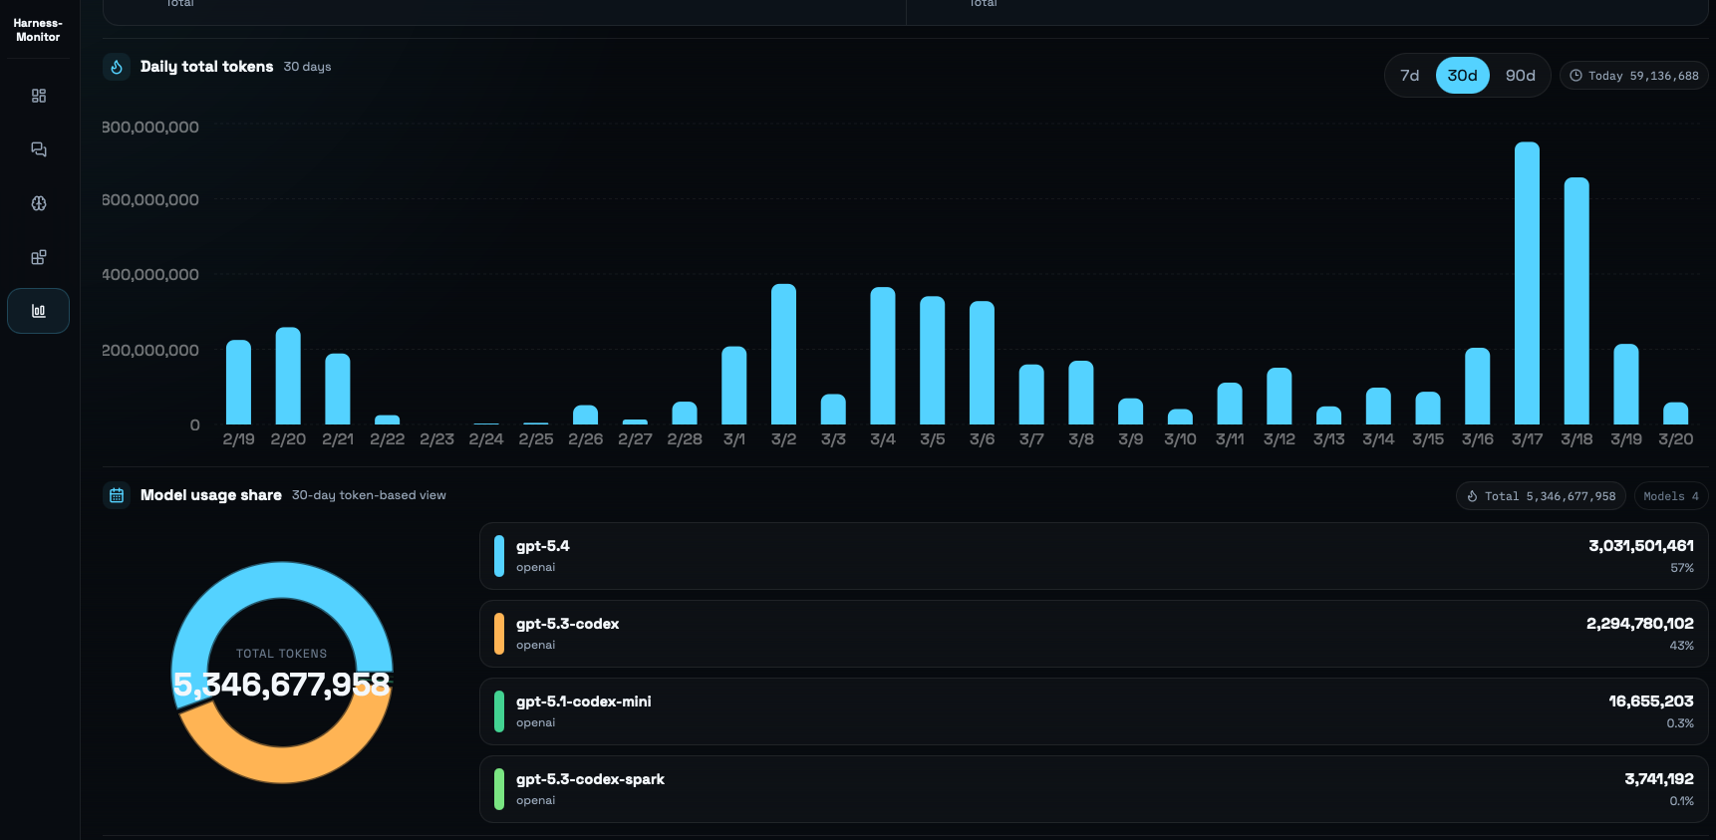This screenshot has height=840, width=1716.
Task: Click the clock icon in Today badge
Action: (1575, 76)
